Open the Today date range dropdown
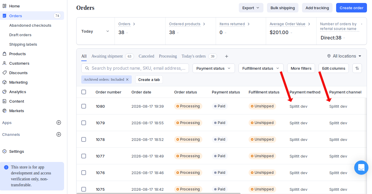Screen dimensions: 372x194 (x=96, y=31)
